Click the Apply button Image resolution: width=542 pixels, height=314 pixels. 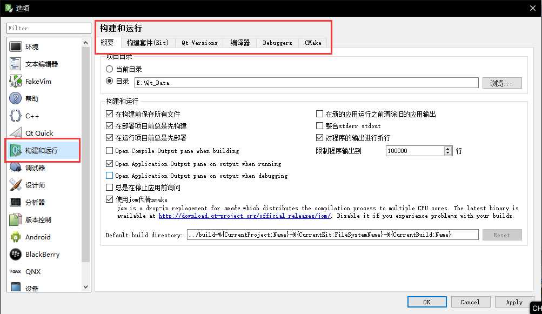point(514,302)
